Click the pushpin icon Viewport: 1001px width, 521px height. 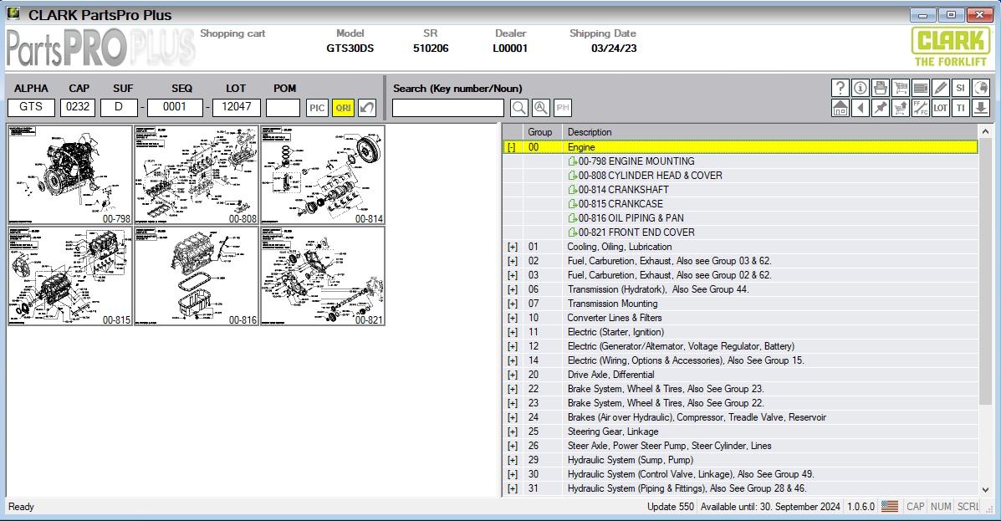pyautogui.click(x=881, y=108)
